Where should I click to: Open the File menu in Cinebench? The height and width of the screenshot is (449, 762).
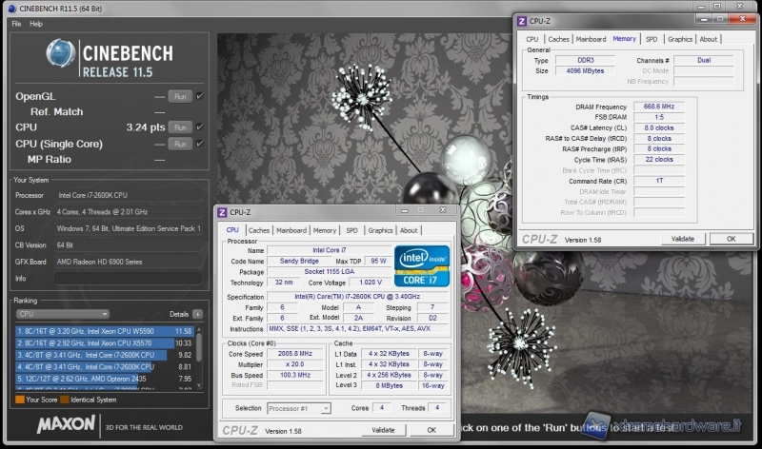coord(16,23)
